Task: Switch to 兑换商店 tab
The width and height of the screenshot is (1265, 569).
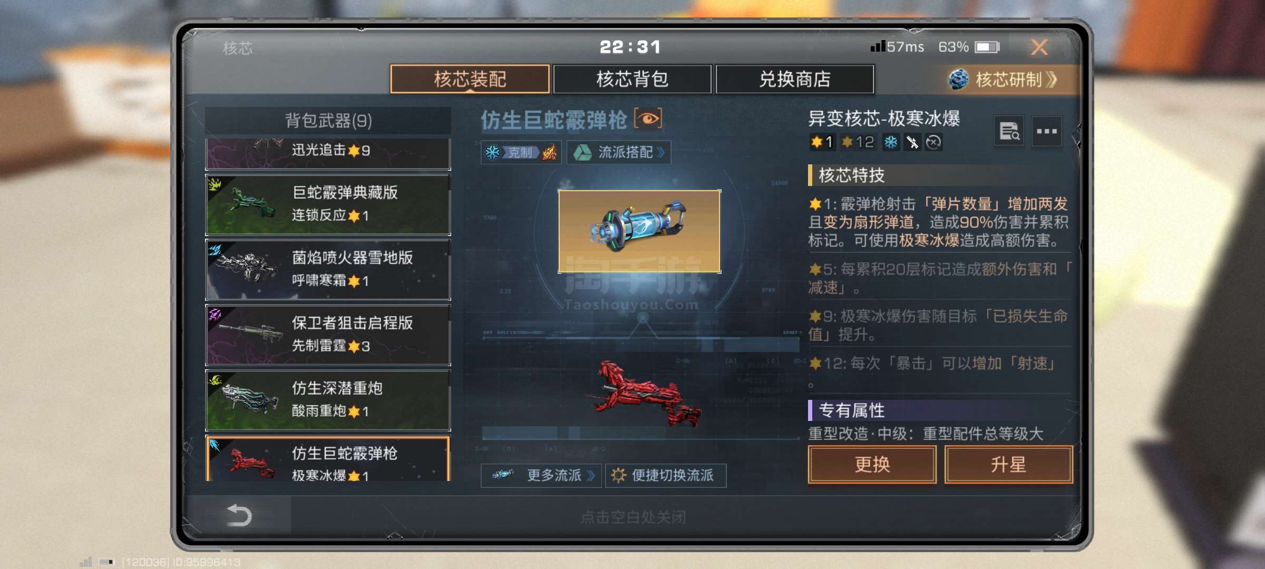Action: (x=795, y=80)
